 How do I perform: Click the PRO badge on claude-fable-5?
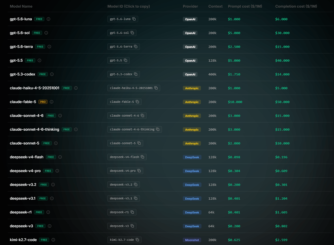(x=43, y=102)
